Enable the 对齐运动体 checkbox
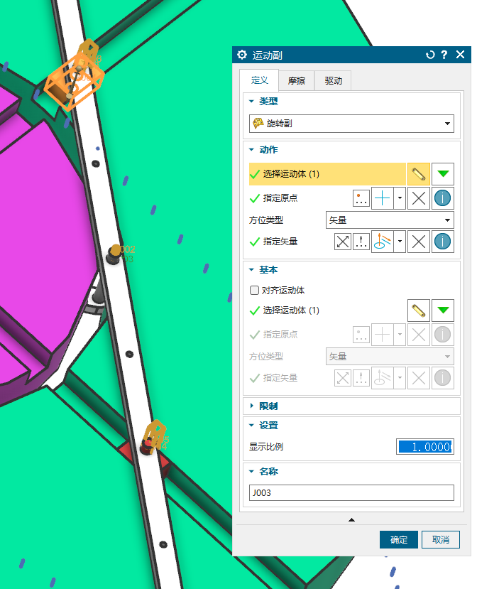This screenshot has height=589, width=499. tap(254, 291)
